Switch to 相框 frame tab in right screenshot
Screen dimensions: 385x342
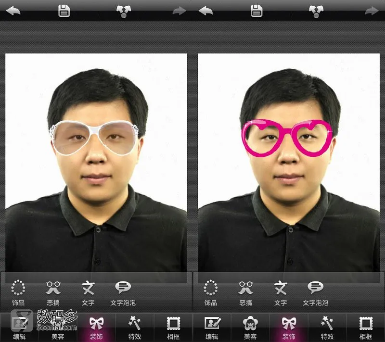point(366,328)
